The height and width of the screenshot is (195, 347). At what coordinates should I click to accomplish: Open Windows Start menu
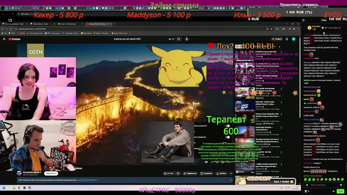(4, 188)
